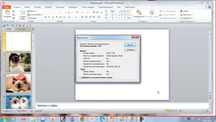The width and height of the screenshot is (216, 122).
Task: Open the Заменить dropdown
Action: click(x=186, y=15)
